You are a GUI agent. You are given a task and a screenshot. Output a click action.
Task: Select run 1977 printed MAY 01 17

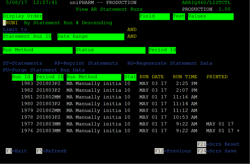click(x=127, y=124)
